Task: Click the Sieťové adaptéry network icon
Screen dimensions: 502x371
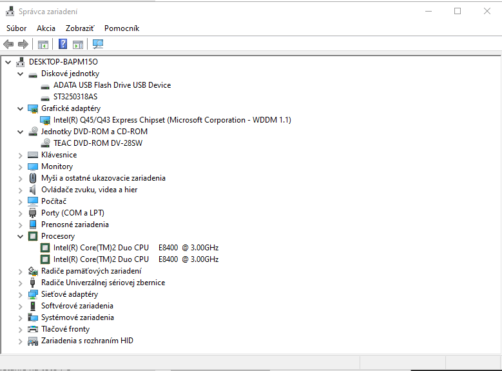Action: click(33, 294)
